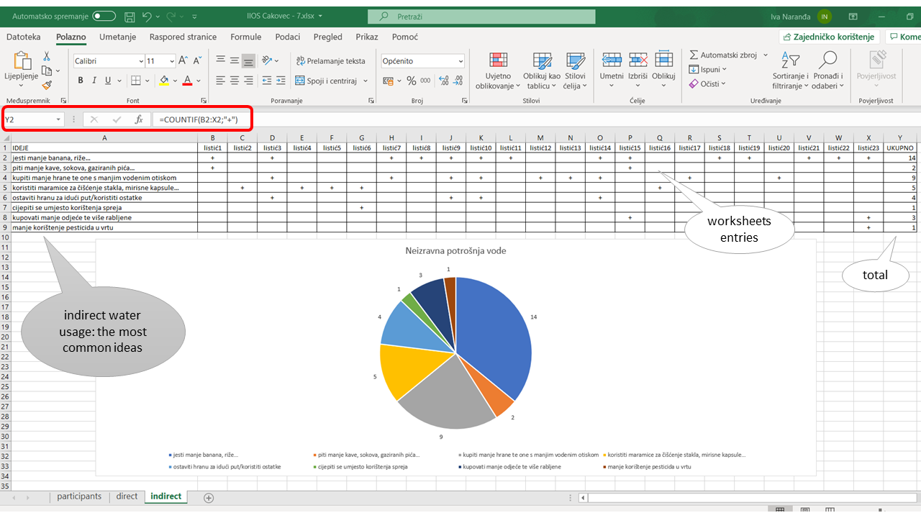The width and height of the screenshot is (921, 518).
Task: Click the Percent style icon
Action: click(x=412, y=81)
